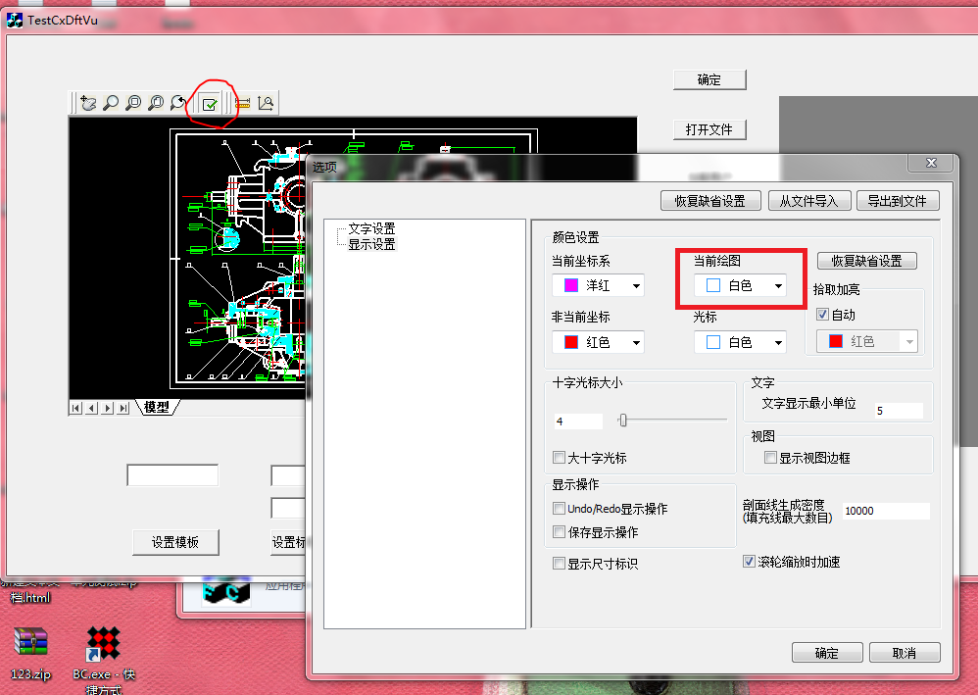Select 显示设置 in the options tree
The height and width of the screenshot is (695, 978).
click(371, 244)
